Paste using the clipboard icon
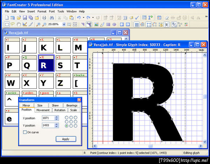The width and height of the screenshot is (210, 164). click(71, 17)
